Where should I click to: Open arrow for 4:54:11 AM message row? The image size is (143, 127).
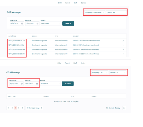click(123, 45)
